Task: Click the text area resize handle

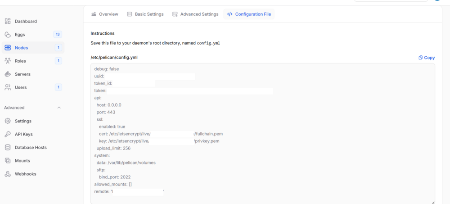Action: pos(433,202)
